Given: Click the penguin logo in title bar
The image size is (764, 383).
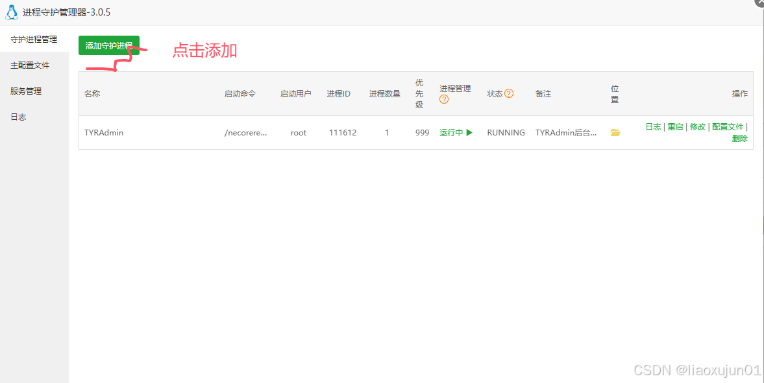Looking at the screenshot, I should [12, 12].
